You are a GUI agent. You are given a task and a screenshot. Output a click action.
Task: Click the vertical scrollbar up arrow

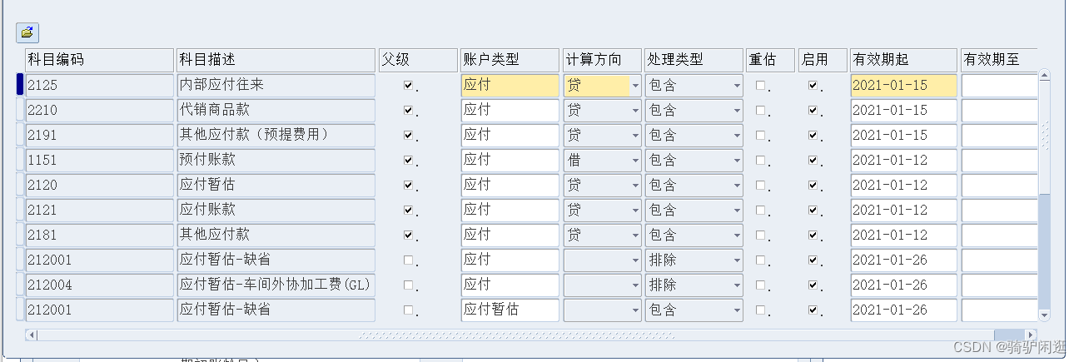click(x=1045, y=77)
